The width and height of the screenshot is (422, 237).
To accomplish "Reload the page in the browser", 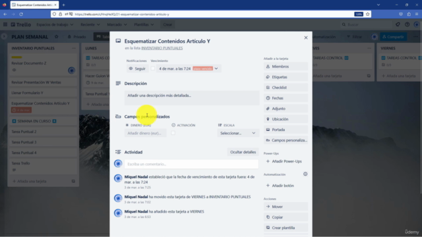I will click(x=21, y=14).
